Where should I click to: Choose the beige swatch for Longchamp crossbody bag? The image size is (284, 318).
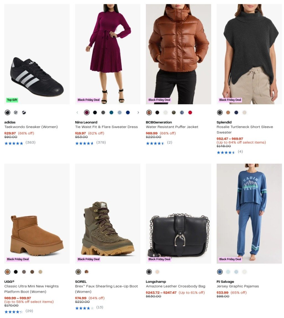click(157, 272)
